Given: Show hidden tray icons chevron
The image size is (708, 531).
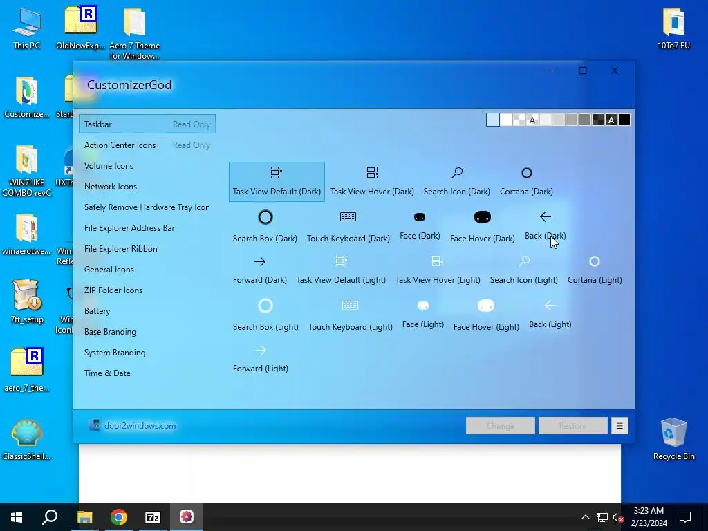Looking at the screenshot, I should (x=585, y=517).
